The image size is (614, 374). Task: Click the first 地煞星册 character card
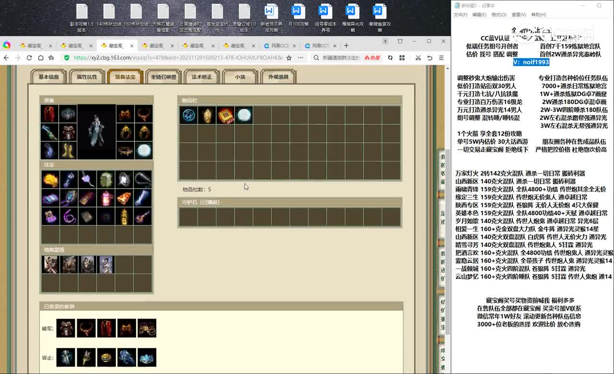coord(50,264)
